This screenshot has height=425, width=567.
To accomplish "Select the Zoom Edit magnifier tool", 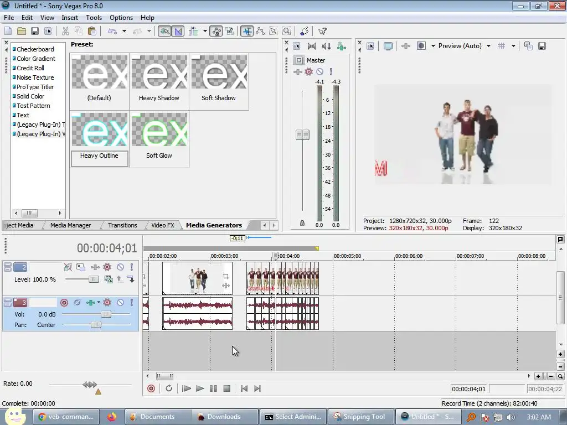I will (x=287, y=31).
